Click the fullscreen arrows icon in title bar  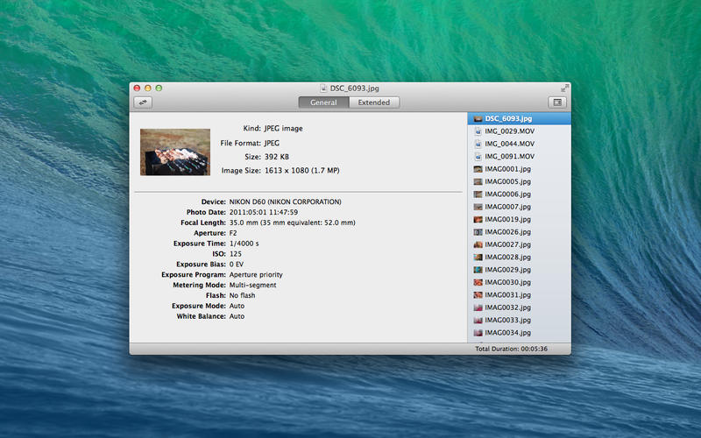coord(564,88)
